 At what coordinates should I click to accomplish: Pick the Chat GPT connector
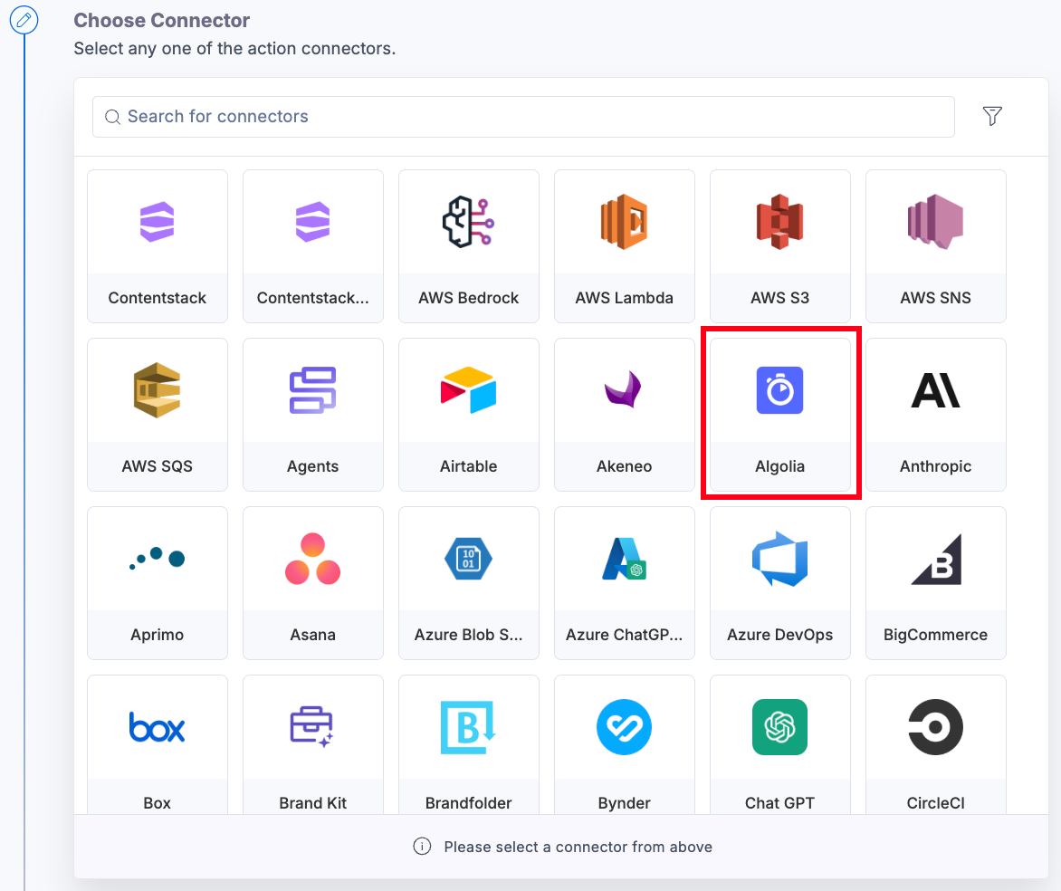(x=779, y=744)
